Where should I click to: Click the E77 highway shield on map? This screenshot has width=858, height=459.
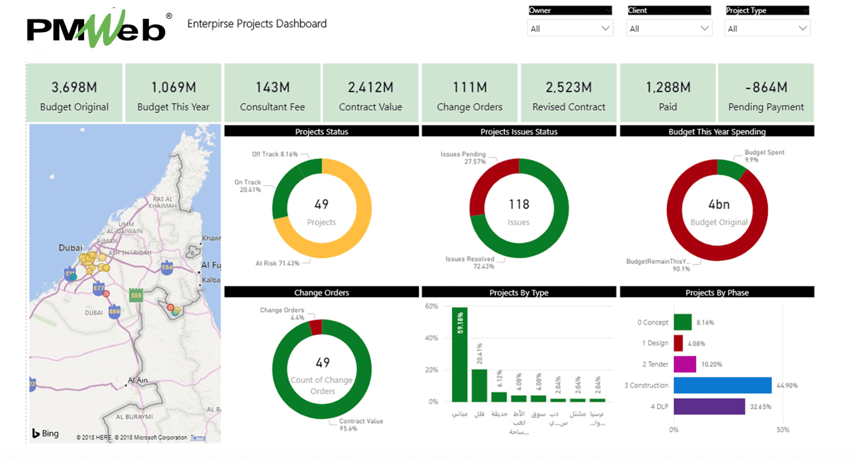click(99, 289)
